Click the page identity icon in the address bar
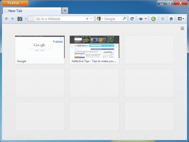This screenshot has width=189, height=142. [x=31, y=19]
